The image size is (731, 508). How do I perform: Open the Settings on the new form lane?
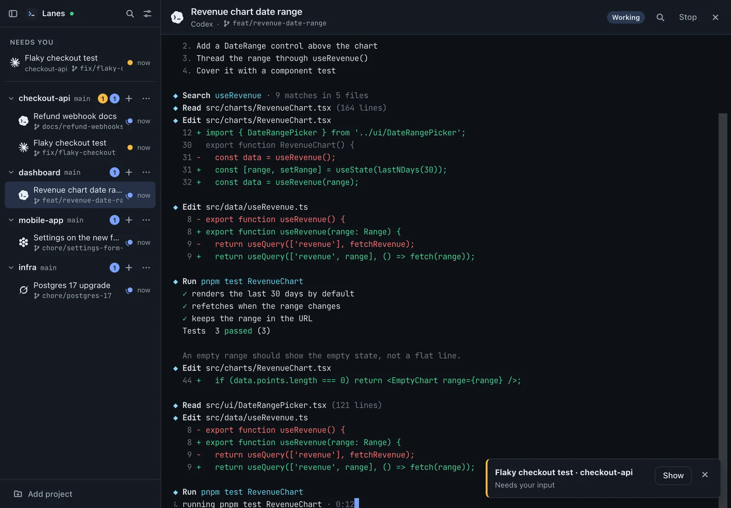point(80,243)
